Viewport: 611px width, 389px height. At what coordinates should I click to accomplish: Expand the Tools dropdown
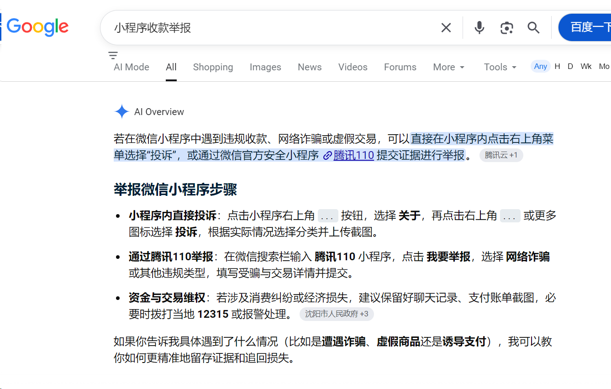(x=500, y=67)
